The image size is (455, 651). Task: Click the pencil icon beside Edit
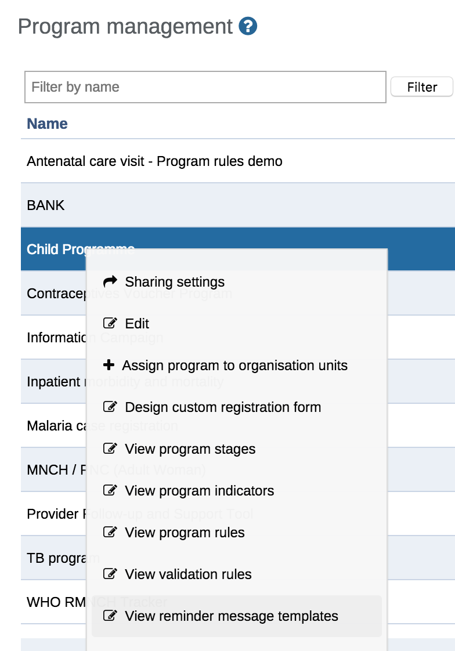[109, 324]
